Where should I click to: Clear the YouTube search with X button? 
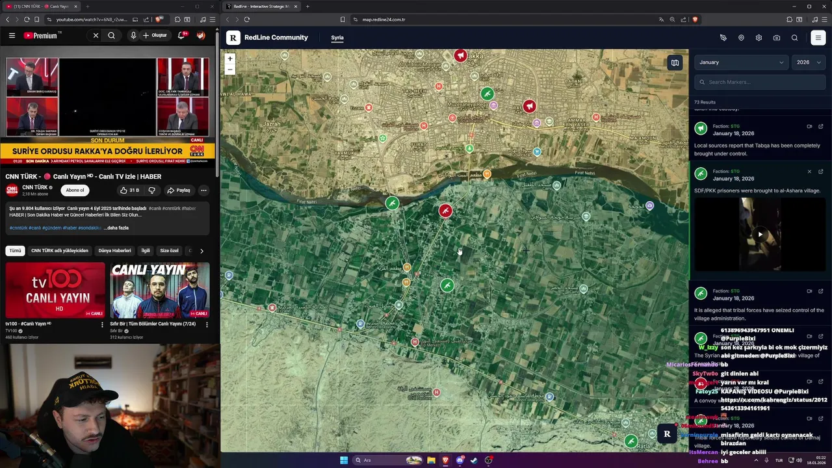[96, 36]
